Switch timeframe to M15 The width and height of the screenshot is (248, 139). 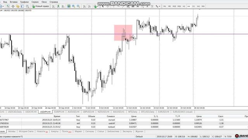[x=174, y=6]
